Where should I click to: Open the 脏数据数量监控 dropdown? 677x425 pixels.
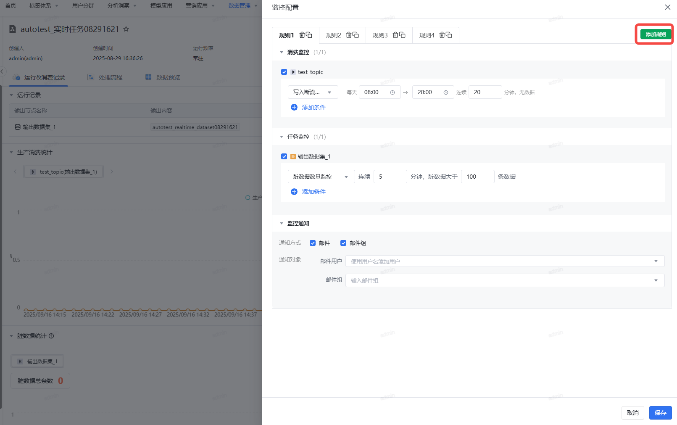[x=321, y=177]
